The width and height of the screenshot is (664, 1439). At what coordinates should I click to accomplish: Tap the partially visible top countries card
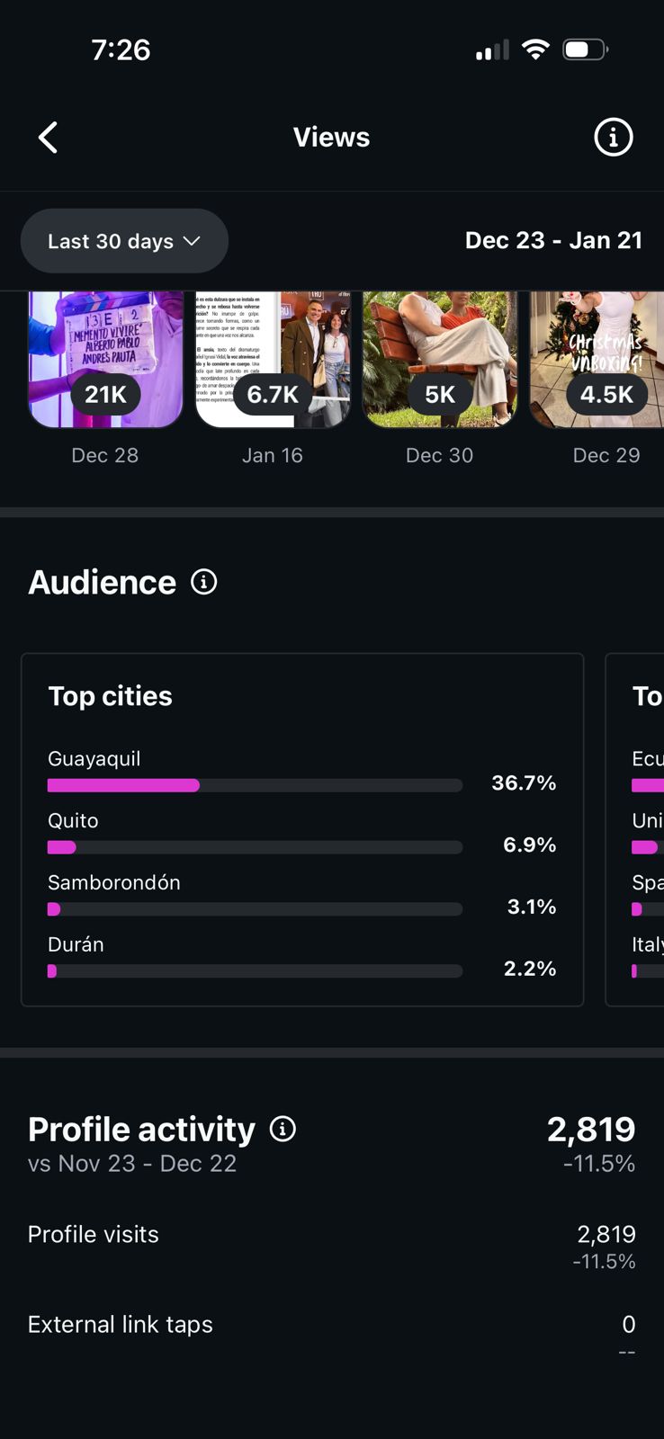coord(637,827)
